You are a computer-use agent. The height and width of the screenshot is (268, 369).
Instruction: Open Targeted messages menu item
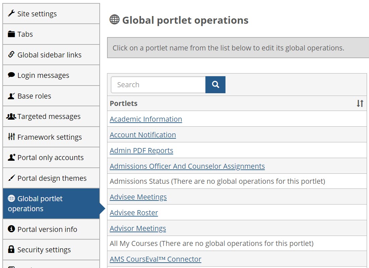(x=49, y=117)
